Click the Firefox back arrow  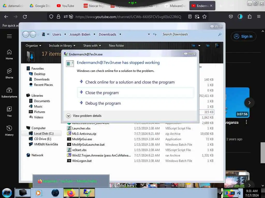[x=6, y=17]
